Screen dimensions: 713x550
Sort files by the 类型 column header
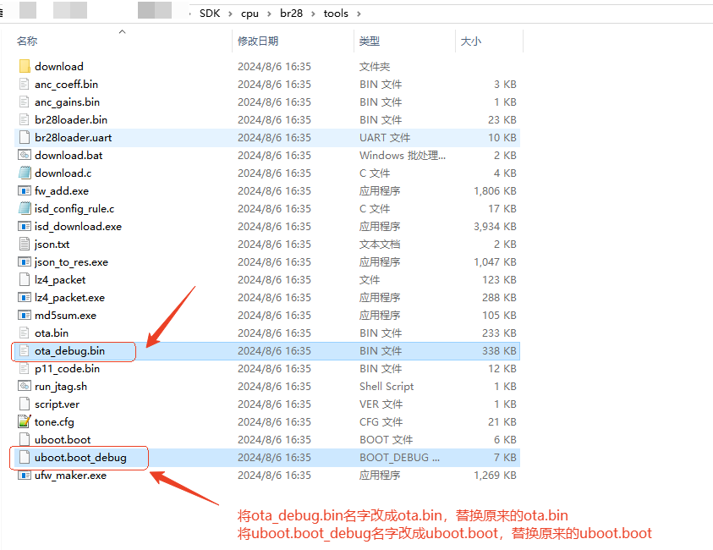[x=370, y=41]
